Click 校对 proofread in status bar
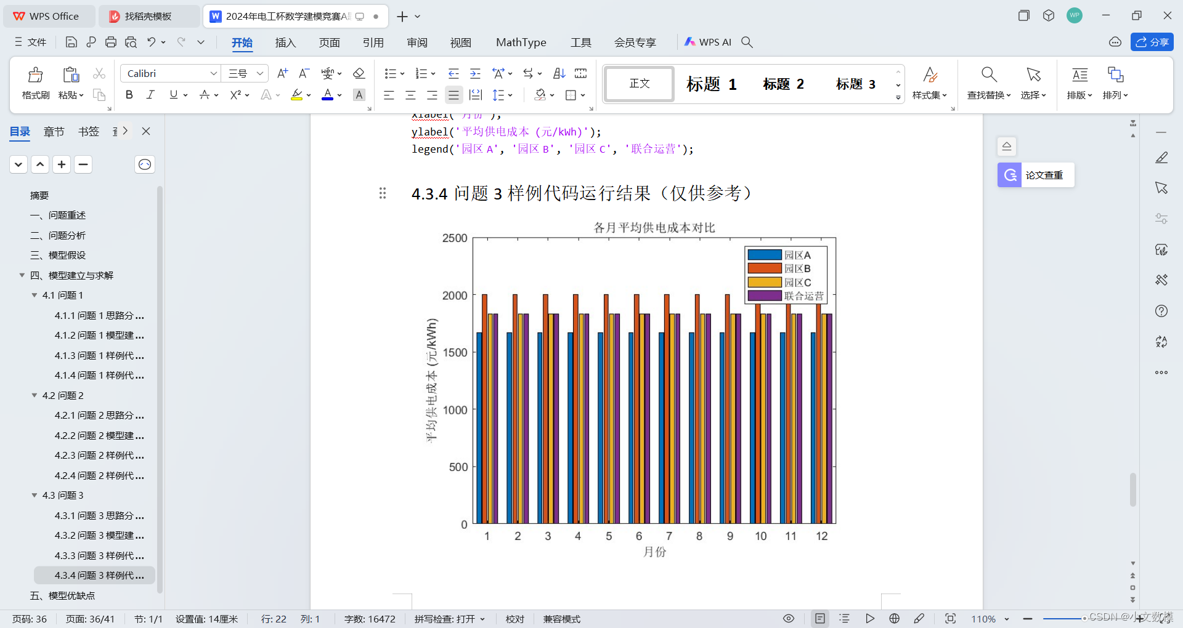 514,619
